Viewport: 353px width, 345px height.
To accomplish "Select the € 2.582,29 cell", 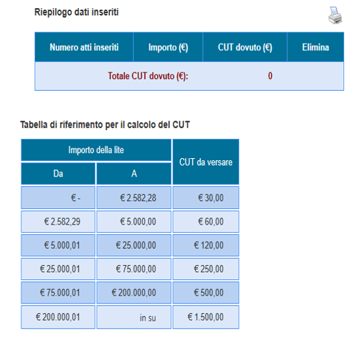I will click(x=58, y=222).
